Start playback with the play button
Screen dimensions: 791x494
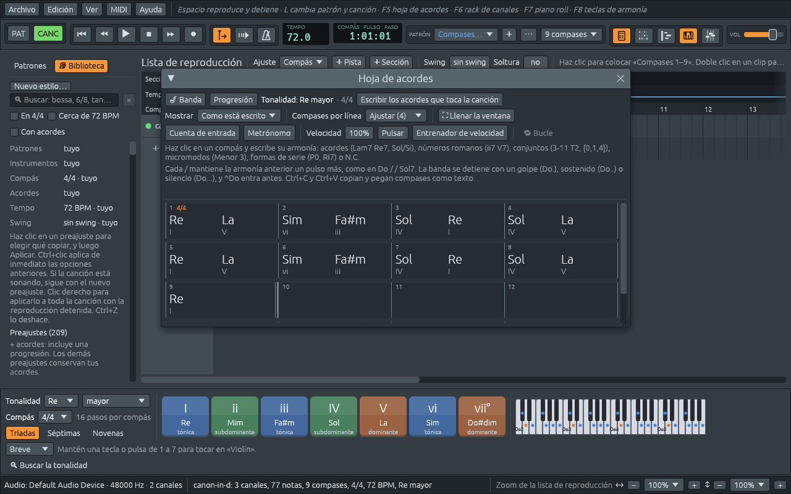point(126,34)
